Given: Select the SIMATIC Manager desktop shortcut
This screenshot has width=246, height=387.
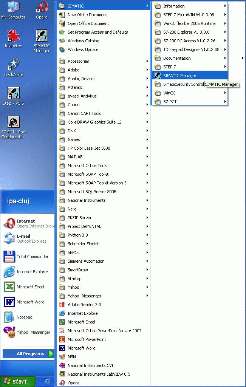Looking at the screenshot, I should [x=42, y=41].
